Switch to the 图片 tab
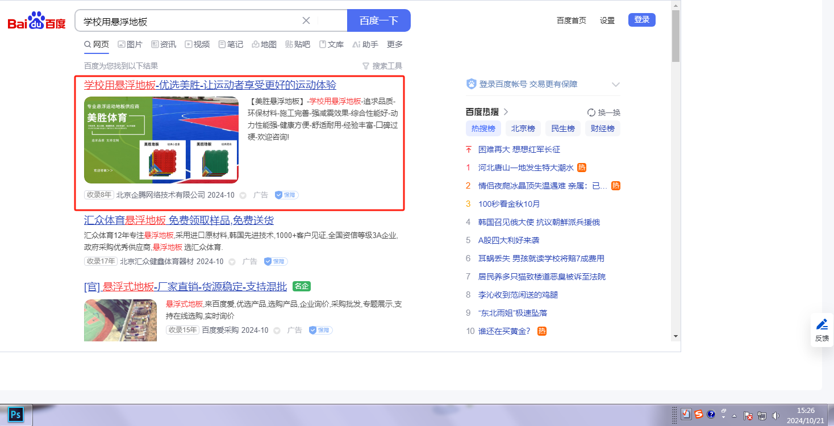This screenshot has width=834, height=426. point(130,44)
